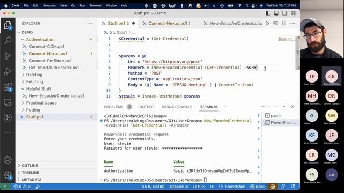This screenshot has height=193, width=344.
Task: Click errors and warnings count in status bar
Action: tap(22, 187)
